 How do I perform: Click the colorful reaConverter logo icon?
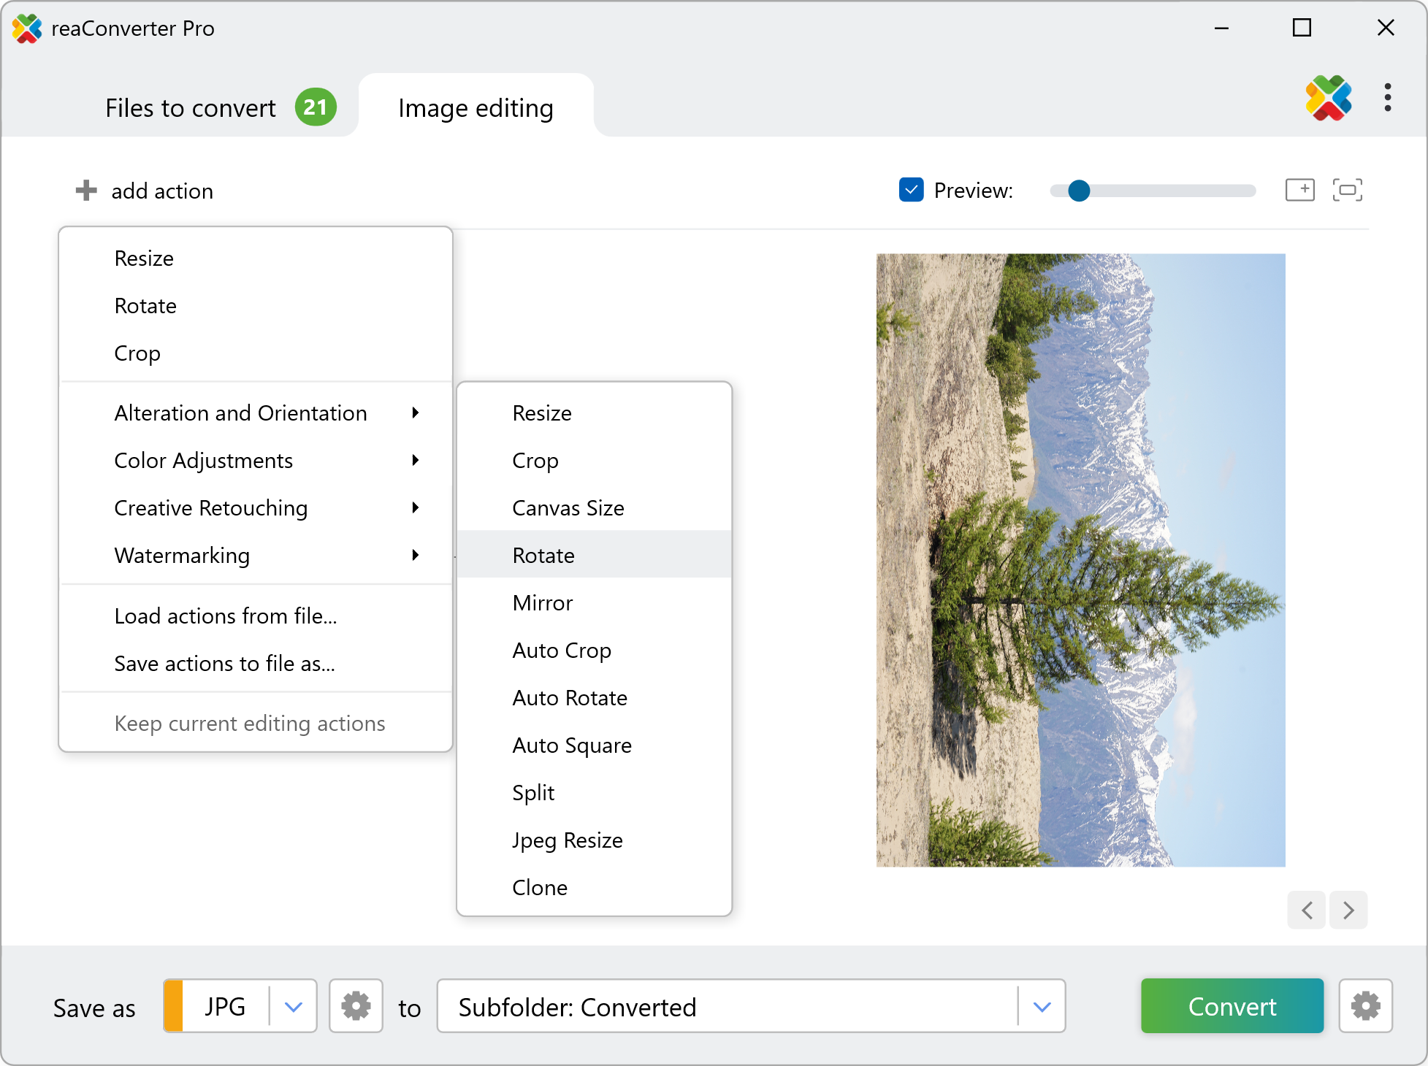[x=1328, y=98]
